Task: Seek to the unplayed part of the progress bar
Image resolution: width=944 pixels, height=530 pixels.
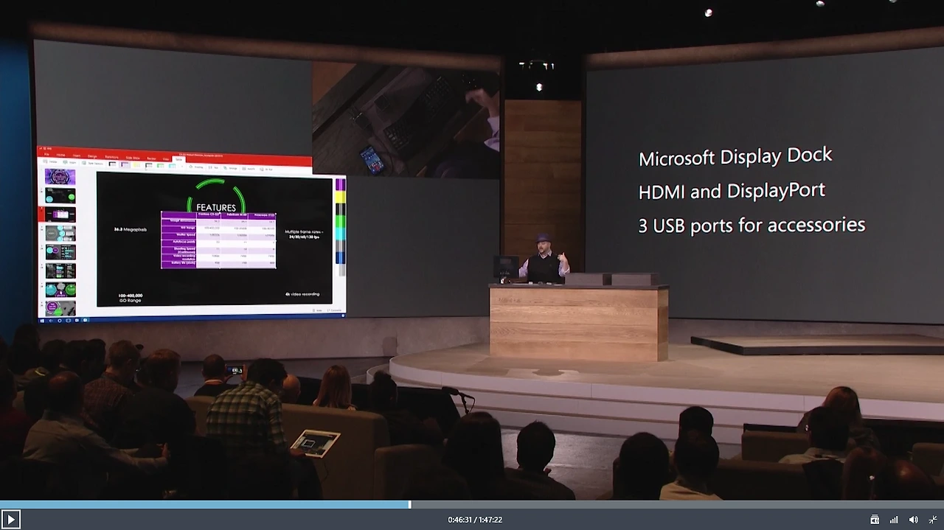Action: coord(677,505)
